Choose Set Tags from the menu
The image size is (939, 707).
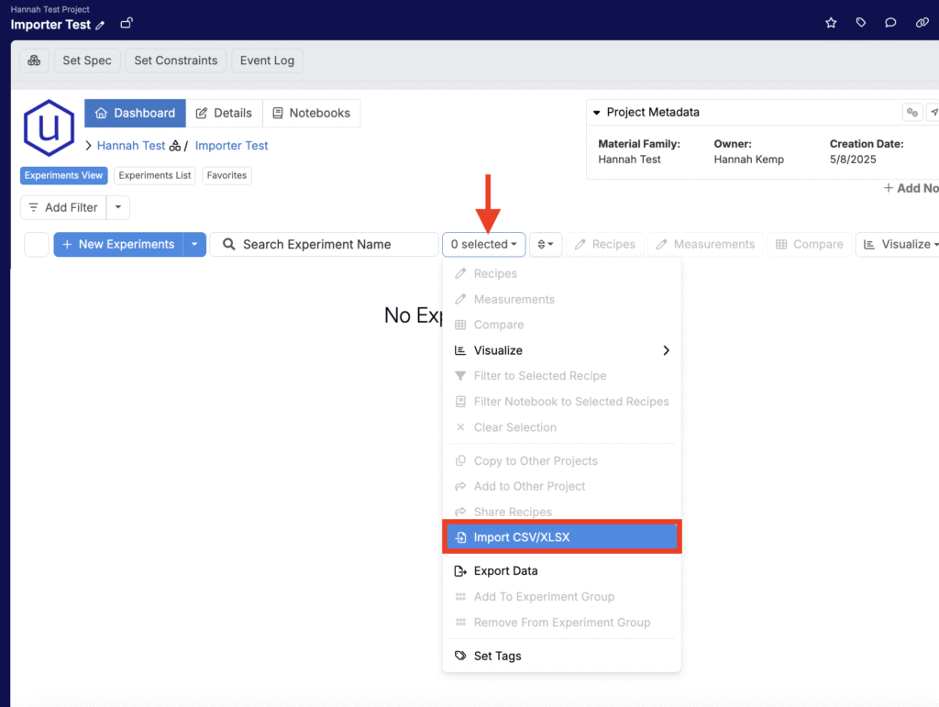(x=562, y=656)
